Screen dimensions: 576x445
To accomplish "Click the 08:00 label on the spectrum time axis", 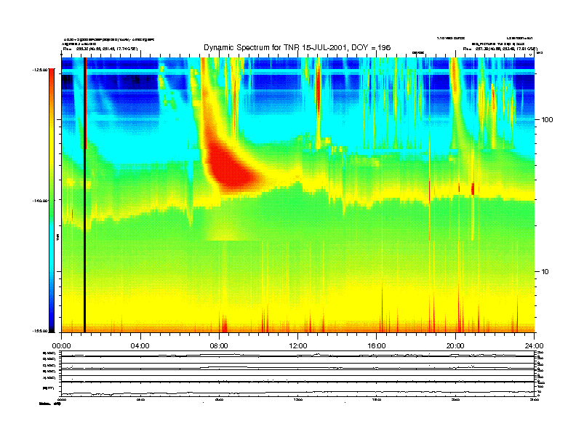I will (x=219, y=346).
